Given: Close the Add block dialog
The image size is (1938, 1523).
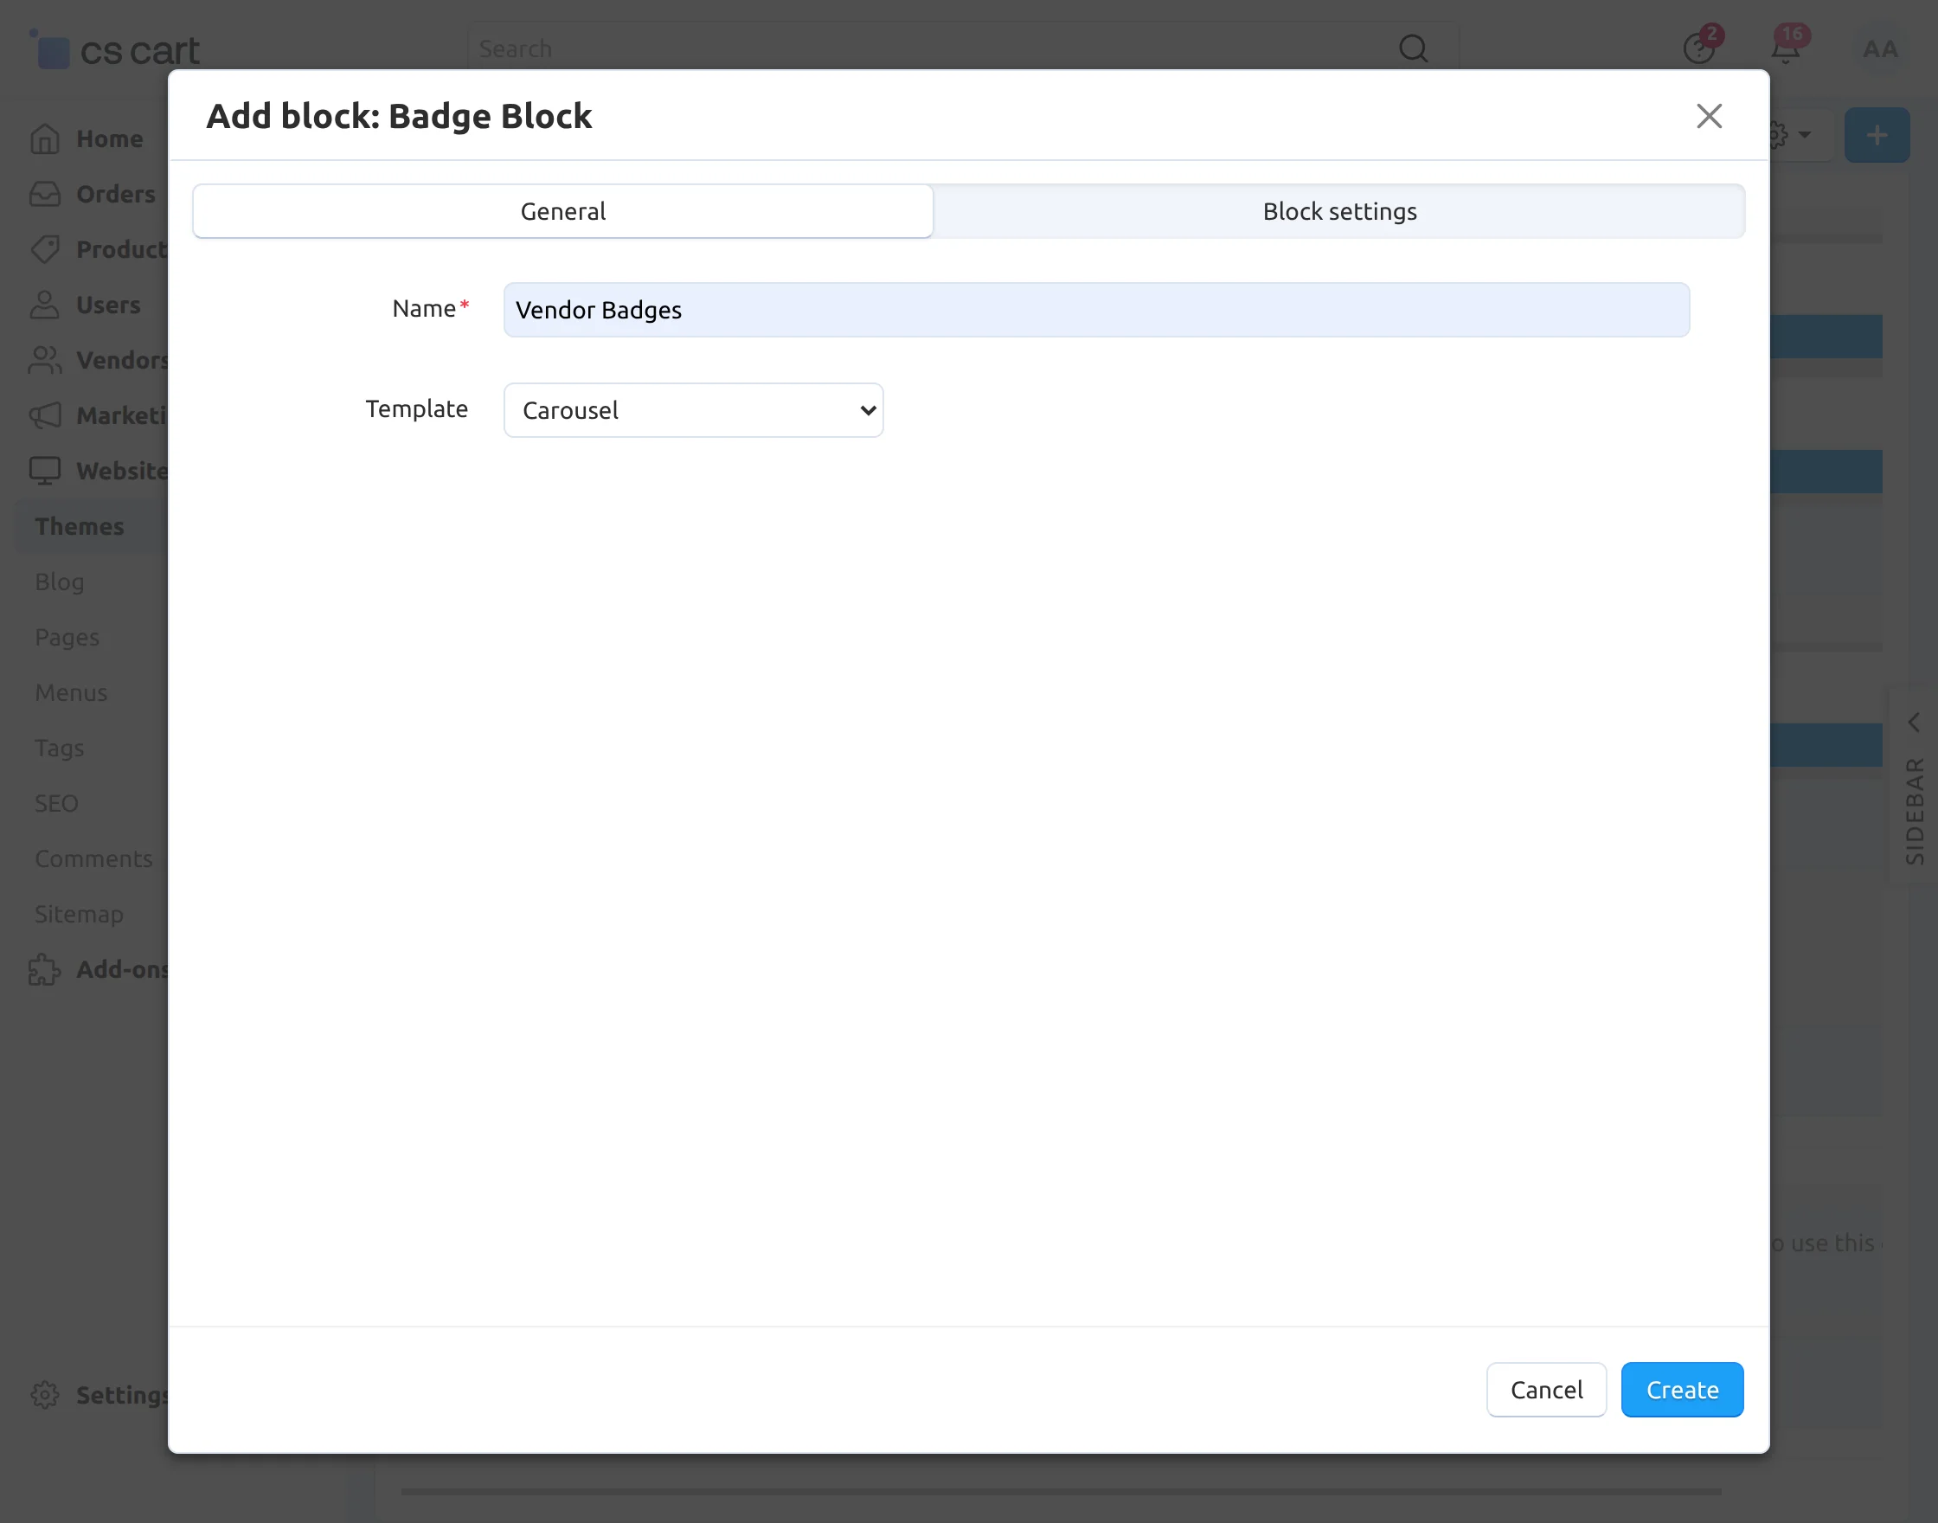Looking at the screenshot, I should pyautogui.click(x=1708, y=116).
